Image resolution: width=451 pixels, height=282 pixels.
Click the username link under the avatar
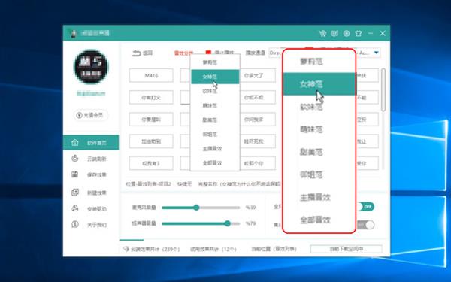[91, 93]
